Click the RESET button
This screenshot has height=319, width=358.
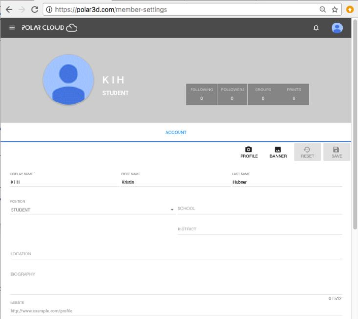(307, 152)
